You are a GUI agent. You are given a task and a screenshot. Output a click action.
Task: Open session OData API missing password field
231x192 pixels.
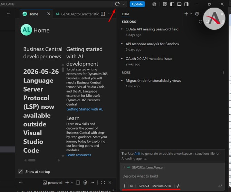pos(152,29)
